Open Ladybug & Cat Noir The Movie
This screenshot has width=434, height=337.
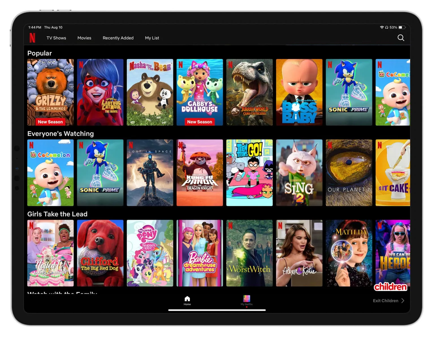point(100,92)
